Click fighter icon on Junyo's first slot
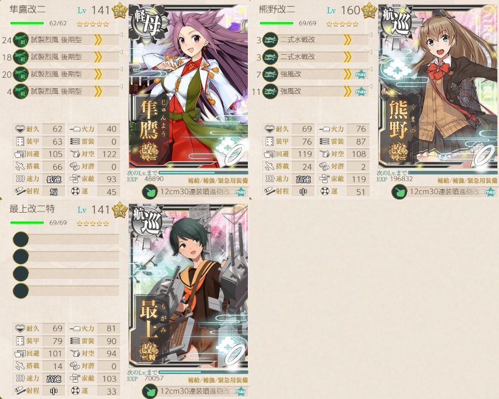Image resolution: width=499 pixels, height=399 pixels. pyautogui.click(x=21, y=40)
